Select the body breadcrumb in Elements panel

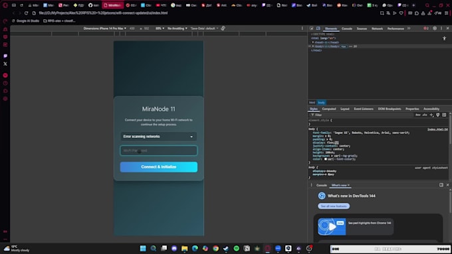pos(321,102)
